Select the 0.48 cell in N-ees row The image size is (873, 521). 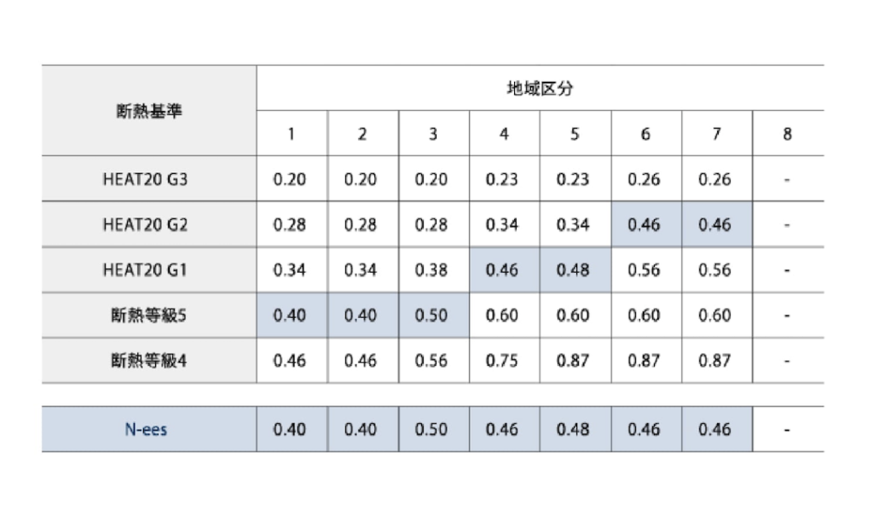pyautogui.click(x=575, y=430)
